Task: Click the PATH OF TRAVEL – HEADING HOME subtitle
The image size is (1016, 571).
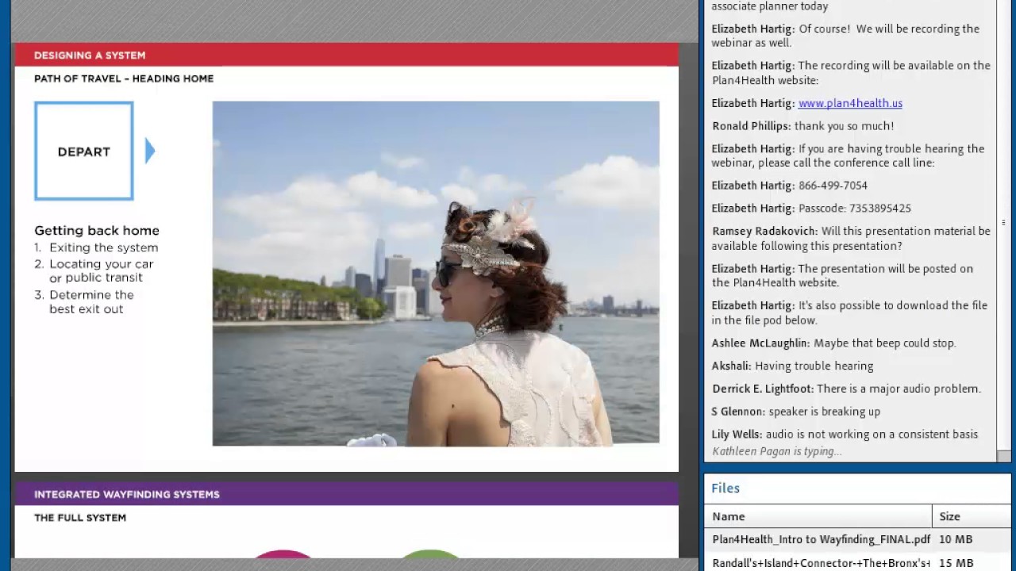Action: tap(124, 79)
